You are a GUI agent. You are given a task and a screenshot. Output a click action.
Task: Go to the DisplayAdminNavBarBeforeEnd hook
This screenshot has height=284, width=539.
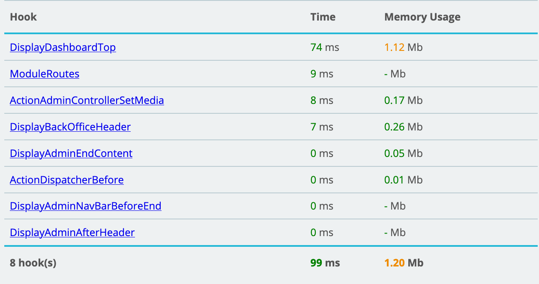coord(85,206)
